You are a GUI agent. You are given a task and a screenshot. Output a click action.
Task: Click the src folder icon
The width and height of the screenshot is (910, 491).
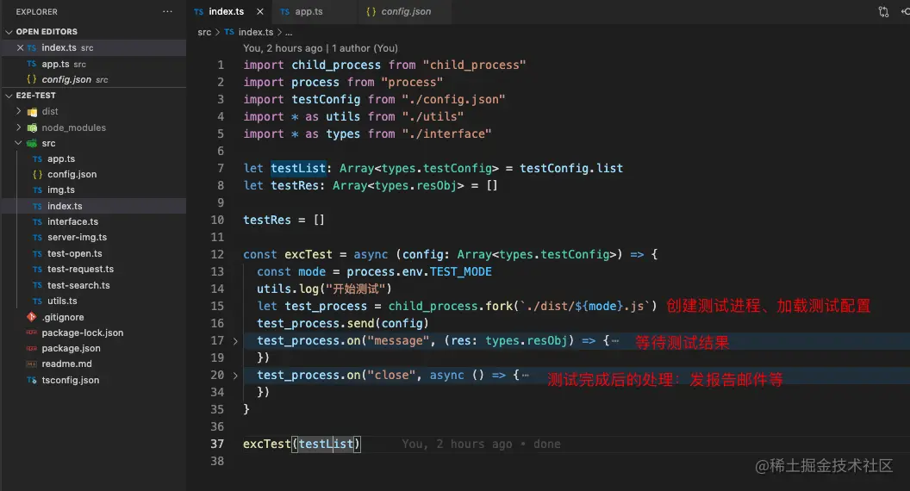(x=32, y=143)
